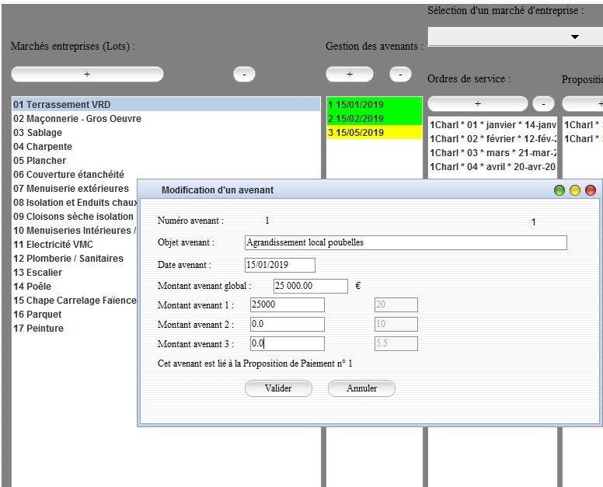Select ordre de service 03 mars

click(493, 153)
